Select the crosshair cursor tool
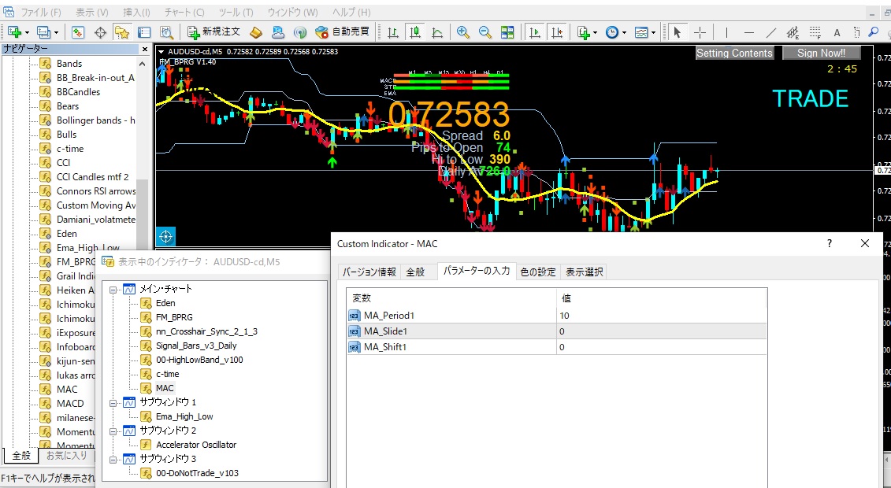891x488 pixels. pos(700,32)
